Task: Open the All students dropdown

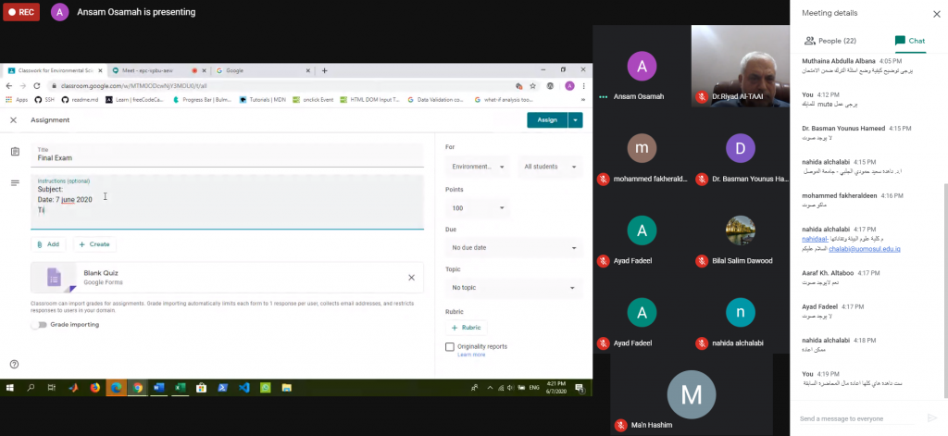Action: (549, 168)
